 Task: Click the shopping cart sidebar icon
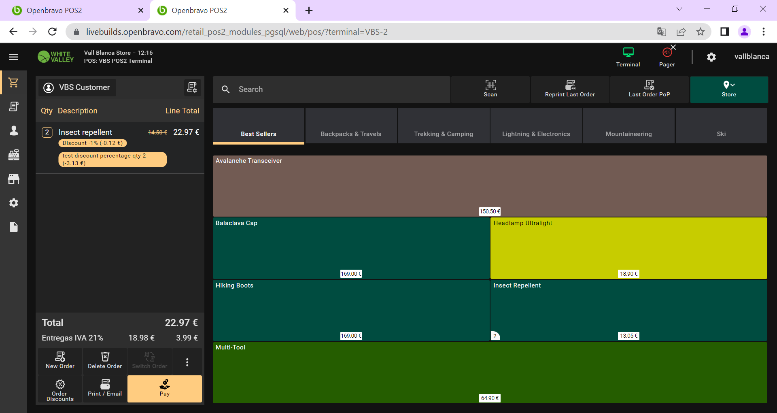pyautogui.click(x=13, y=83)
